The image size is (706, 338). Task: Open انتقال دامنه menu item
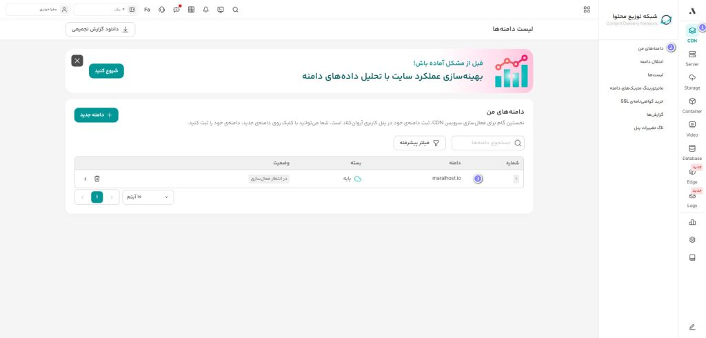click(652, 61)
